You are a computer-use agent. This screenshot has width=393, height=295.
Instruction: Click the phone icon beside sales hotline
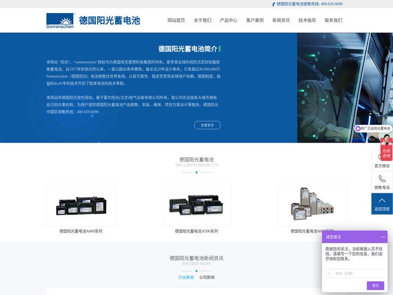(x=273, y=4)
